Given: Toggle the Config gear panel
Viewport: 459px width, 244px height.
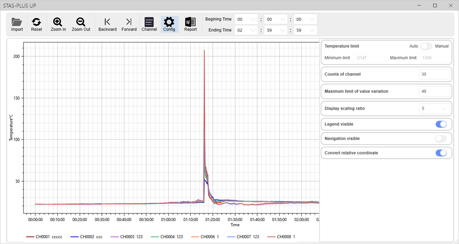Looking at the screenshot, I should [169, 24].
